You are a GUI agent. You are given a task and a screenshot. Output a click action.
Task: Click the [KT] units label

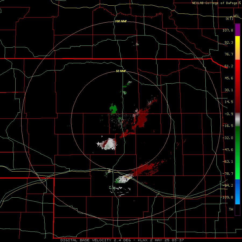(x=230, y=19)
